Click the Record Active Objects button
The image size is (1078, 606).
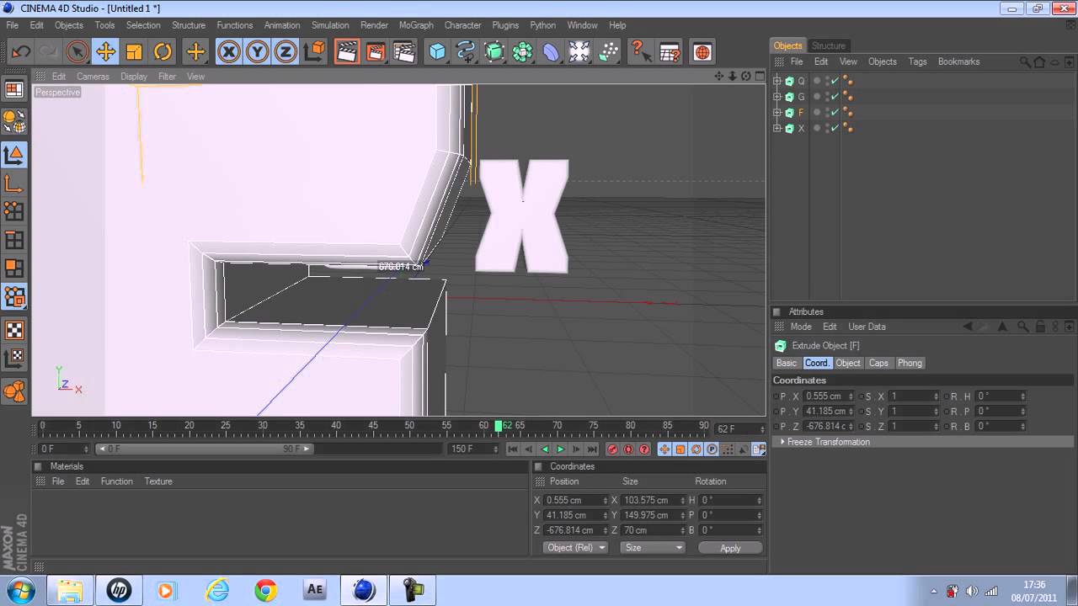click(612, 449)
